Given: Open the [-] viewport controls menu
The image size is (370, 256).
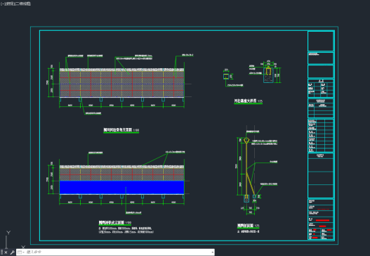Looking at the screenshot, I should click(x=2, y=4).
